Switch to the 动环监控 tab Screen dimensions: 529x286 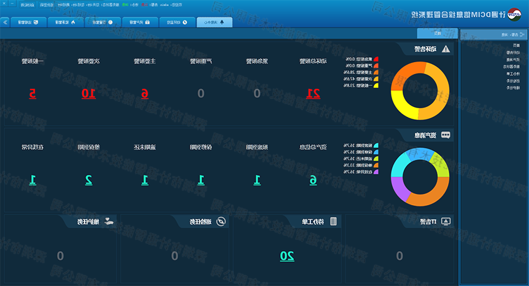(177, 22)
